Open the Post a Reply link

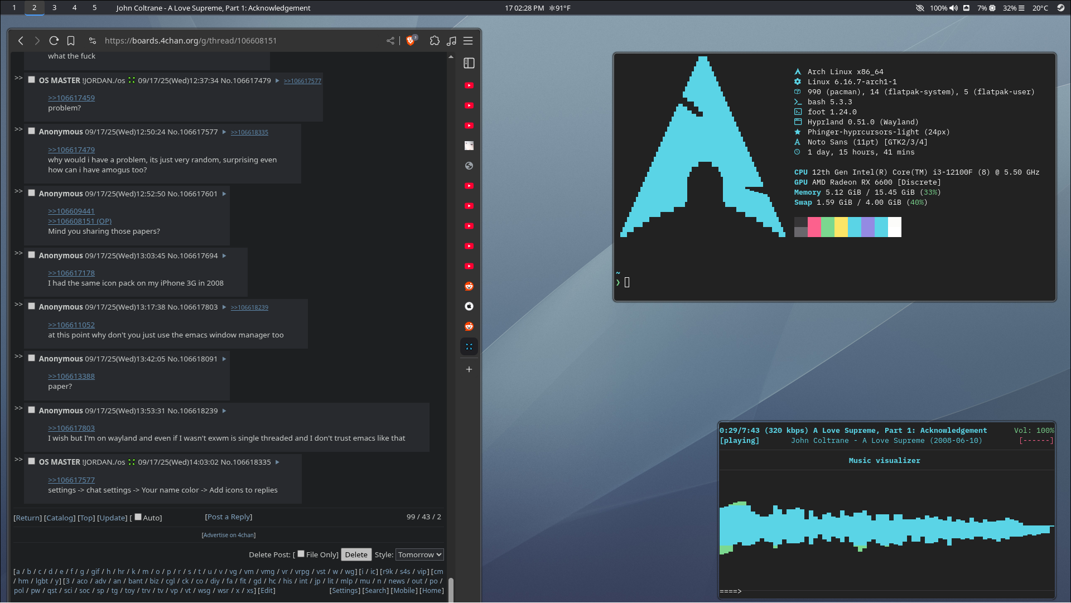click(x=229, y=517)
